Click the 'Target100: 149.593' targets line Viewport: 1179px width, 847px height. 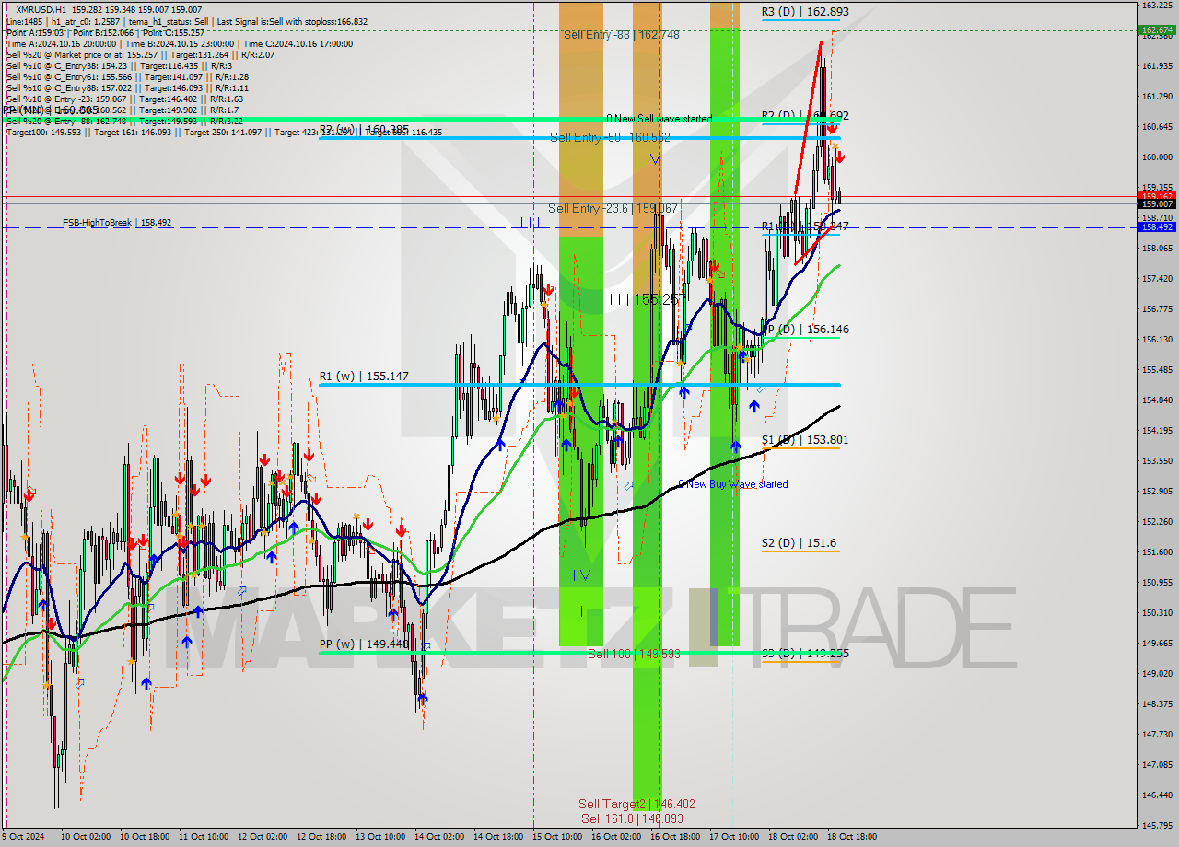224,132
